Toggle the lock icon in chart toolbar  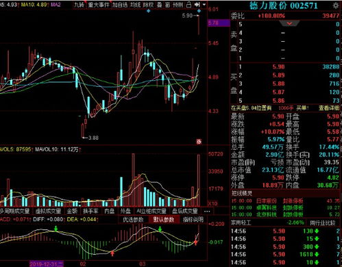pyautogui.click(x=189, y=5)
